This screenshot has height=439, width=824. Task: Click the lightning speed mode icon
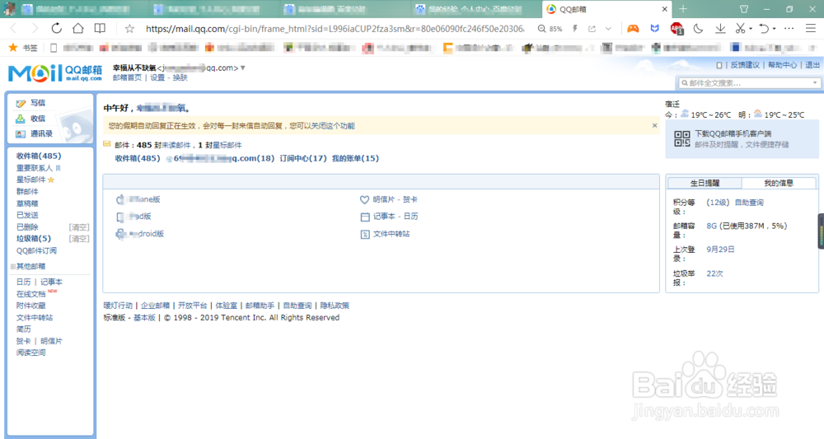575,29
